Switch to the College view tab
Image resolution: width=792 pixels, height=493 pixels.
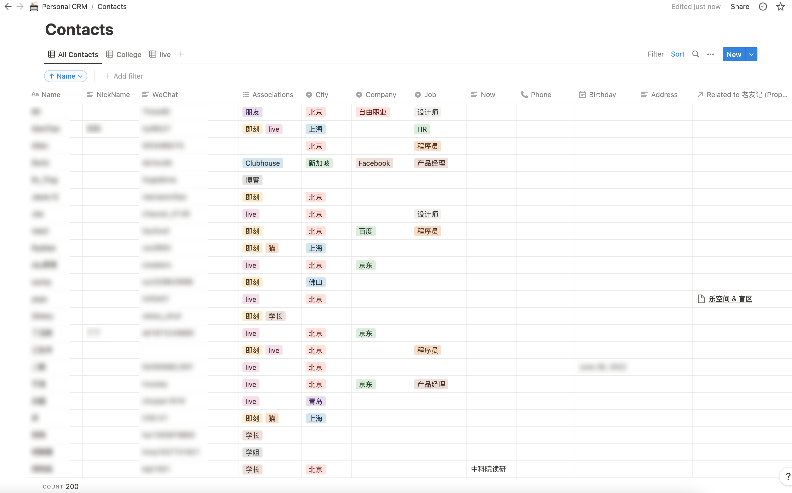124,55
